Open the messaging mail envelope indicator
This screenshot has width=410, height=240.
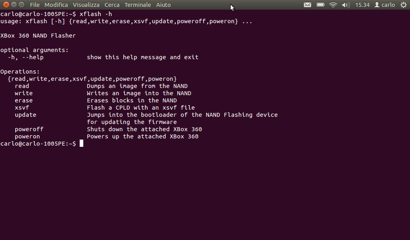point(307,5)
